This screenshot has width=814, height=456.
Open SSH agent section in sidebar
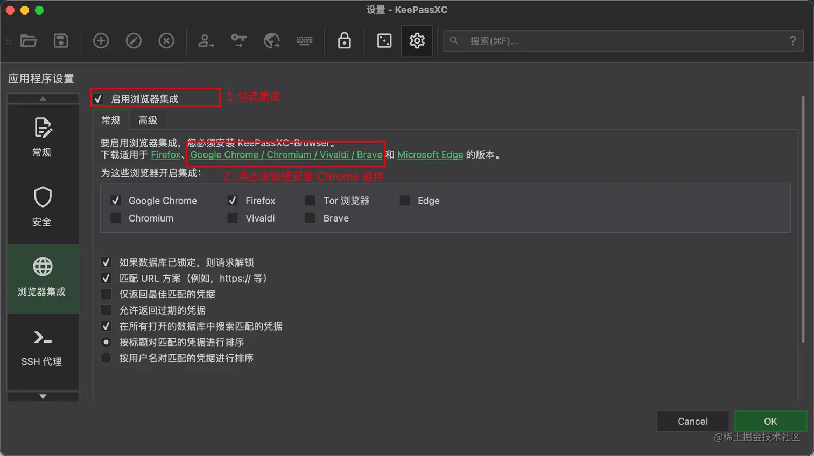tap(43, 348)
